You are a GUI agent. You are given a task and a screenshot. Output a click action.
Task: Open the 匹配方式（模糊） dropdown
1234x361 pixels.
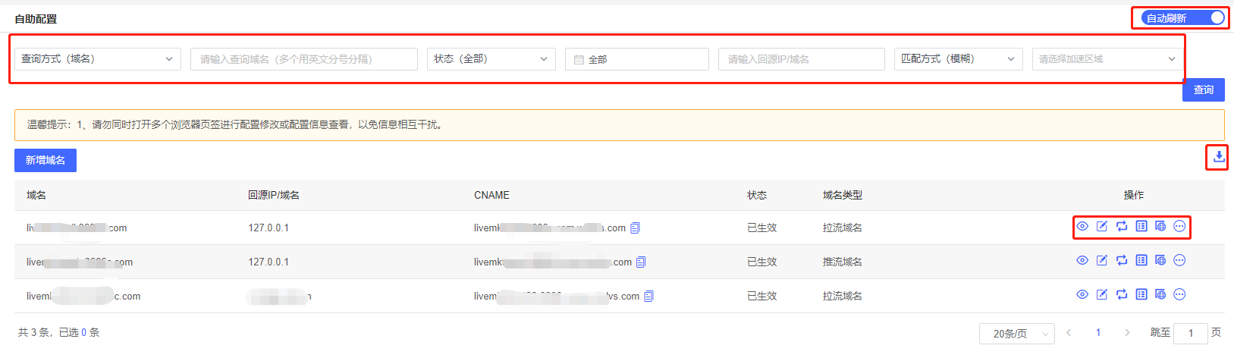pos(959,59)
